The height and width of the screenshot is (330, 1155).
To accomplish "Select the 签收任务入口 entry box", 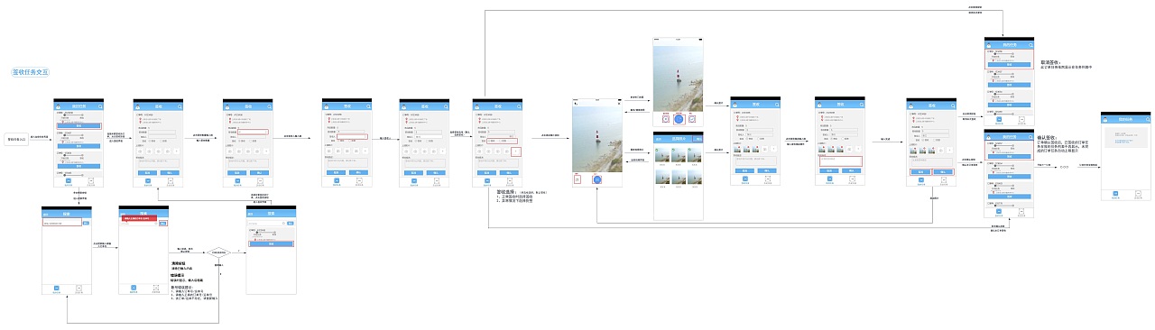I will pos(16,140).
